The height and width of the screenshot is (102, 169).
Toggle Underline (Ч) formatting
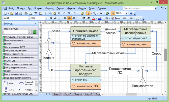(x=60, y=18)
